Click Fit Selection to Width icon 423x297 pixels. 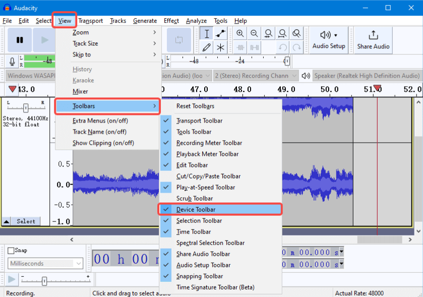268,33
